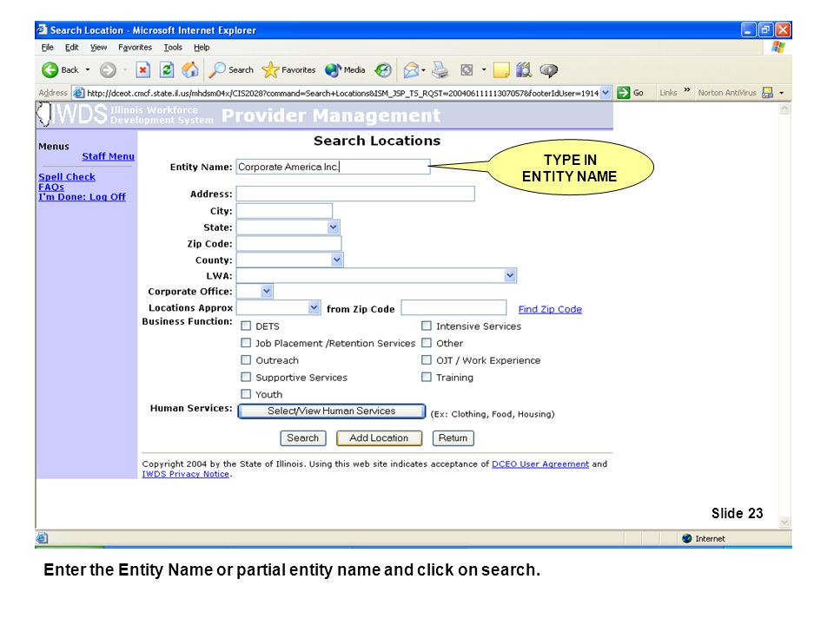Open the Staff Menu link

(108, 156)
